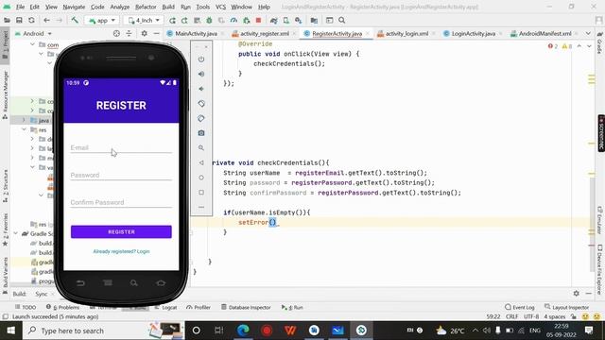Click the E-mail input field
Image resolution: width=605 pixels, height=340 pixels.
pos(121,148)
